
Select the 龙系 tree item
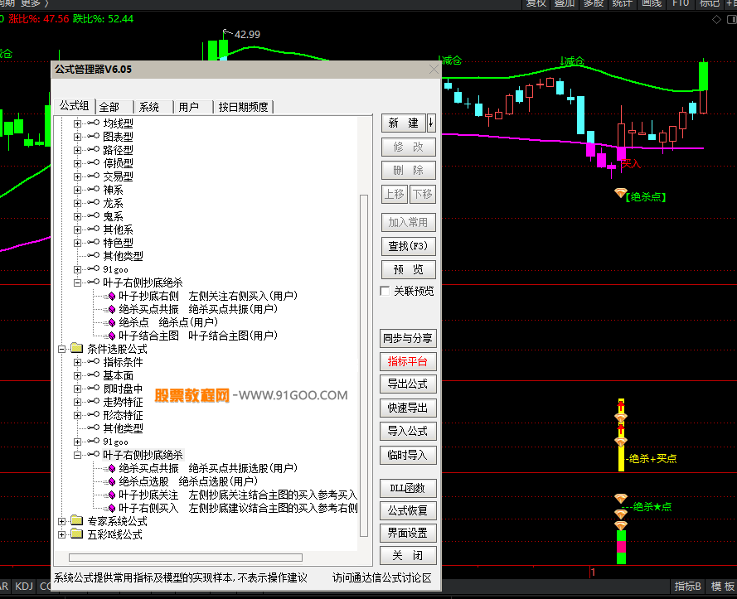click(x=114, y=204)
